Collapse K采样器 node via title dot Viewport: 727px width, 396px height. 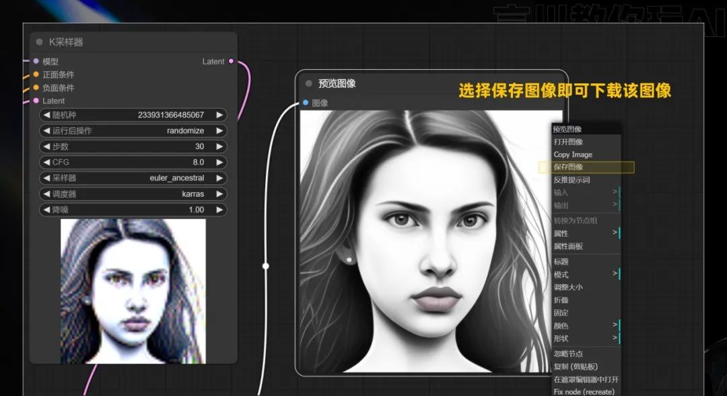pos(40,42)
